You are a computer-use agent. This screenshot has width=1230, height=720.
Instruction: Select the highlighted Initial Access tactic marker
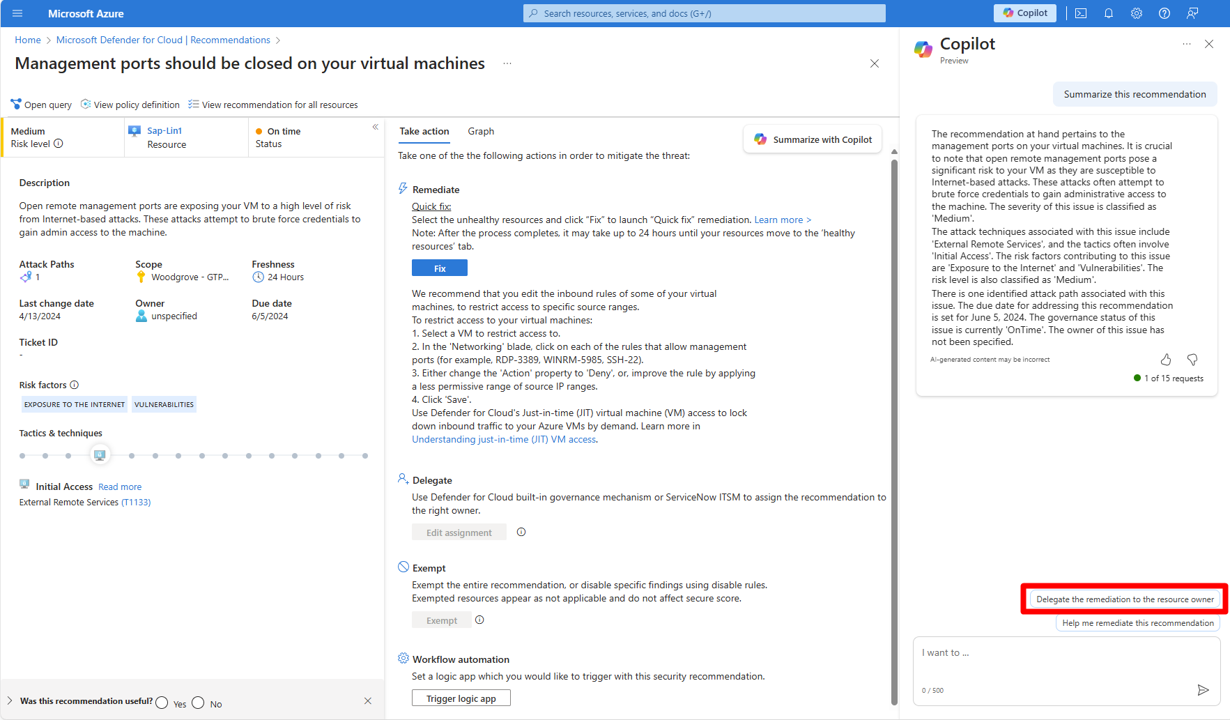click(100, 455)
